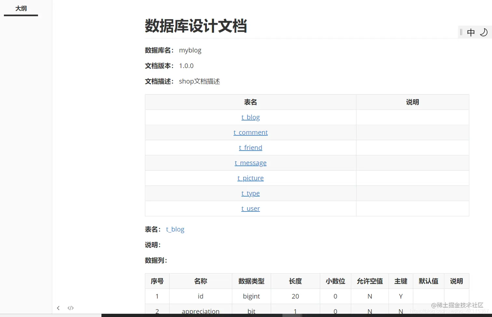
Task: Click the 中 language switch icon
Action: (x=471, y=32)
